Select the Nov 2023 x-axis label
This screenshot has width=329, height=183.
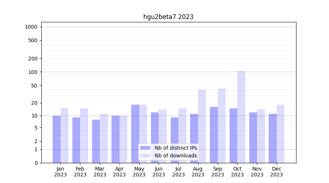click(257, 172)
